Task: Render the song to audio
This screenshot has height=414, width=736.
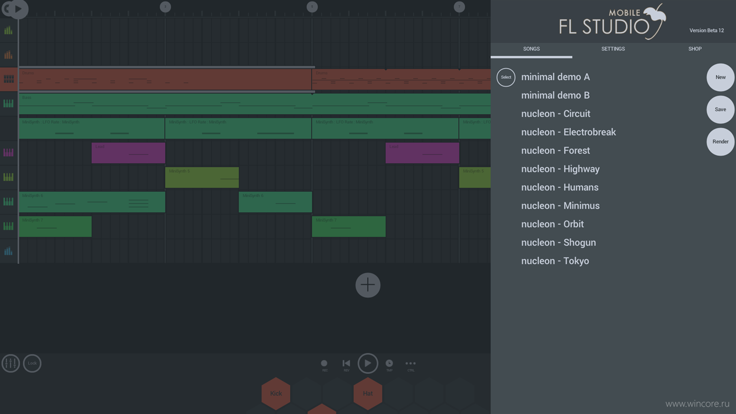Action: pos(720,142)
